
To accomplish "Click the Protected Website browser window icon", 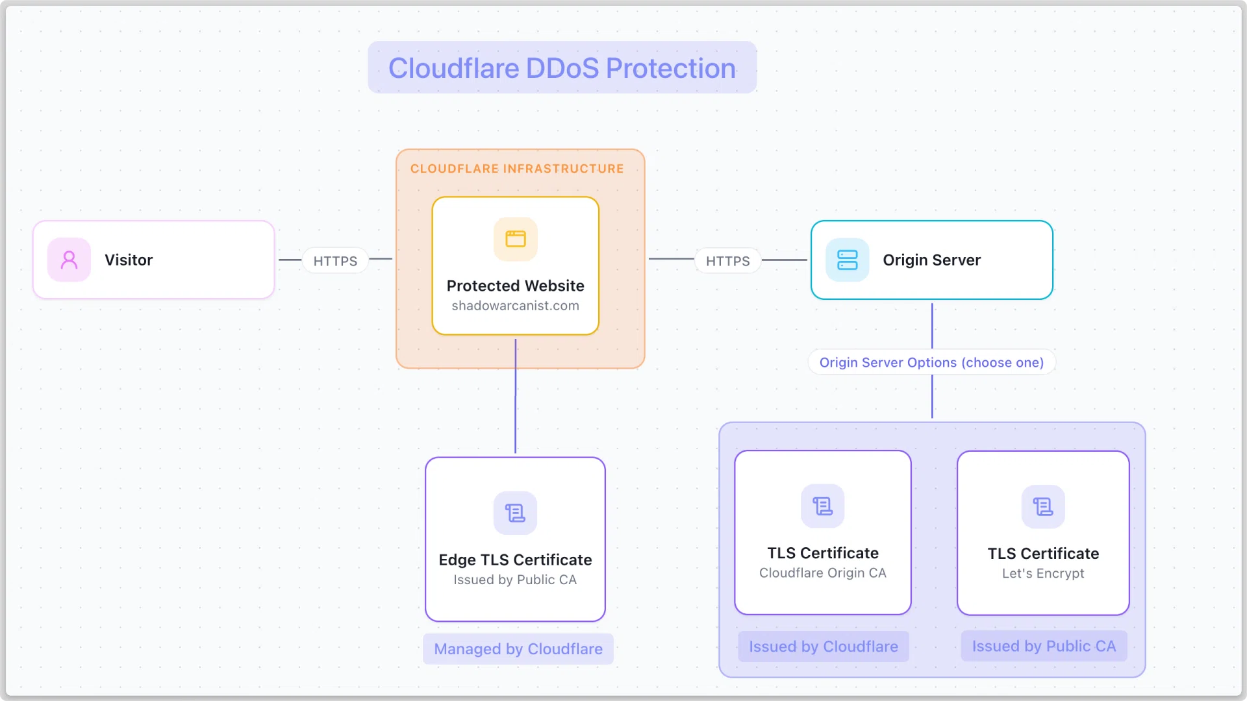I will point(516,239).
